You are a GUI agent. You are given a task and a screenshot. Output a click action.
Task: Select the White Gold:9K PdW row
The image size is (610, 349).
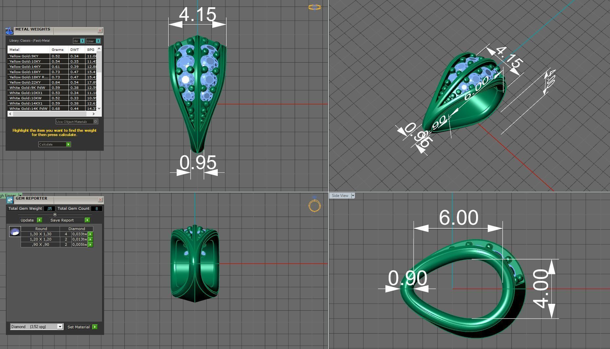coord(52,87)
